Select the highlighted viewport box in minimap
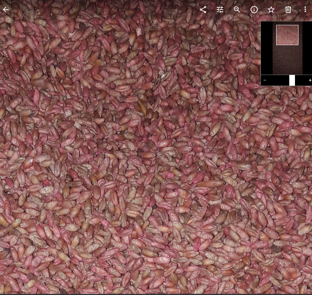The image size is (312, 295). (x=287, y=35)
